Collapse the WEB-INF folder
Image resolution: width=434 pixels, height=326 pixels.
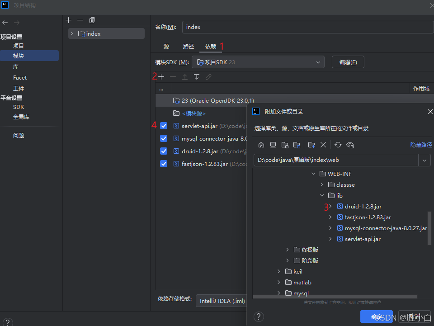tap(313, 174)
